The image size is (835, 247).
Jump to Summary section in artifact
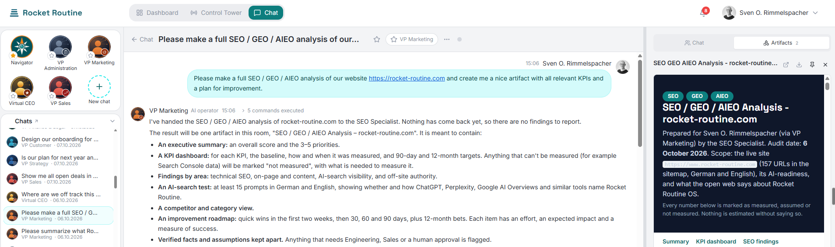click(675, 242)
